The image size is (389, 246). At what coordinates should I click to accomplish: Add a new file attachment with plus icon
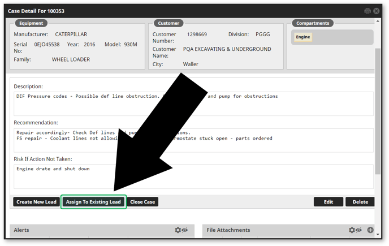tap(370, 230)
